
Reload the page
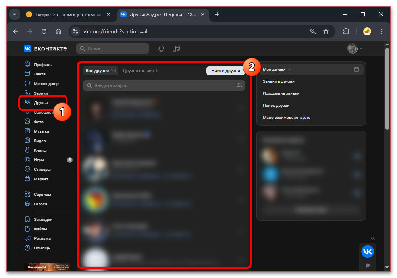(x=44, y=31)
